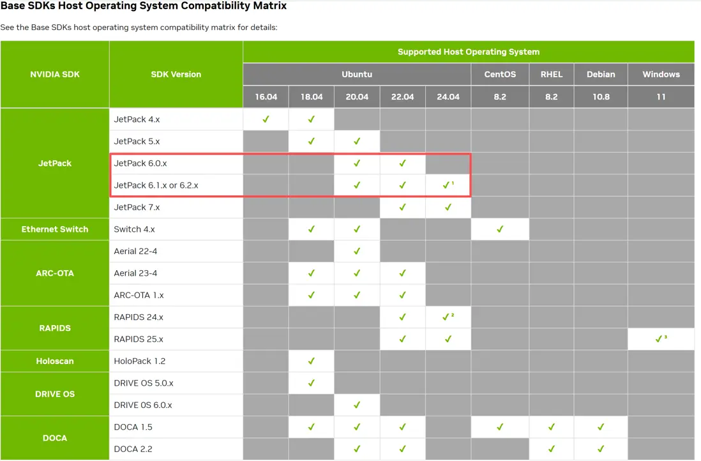Image resolution: width=701 pixels, height=461 pixels.
Task: Select the "JetPack 6.1.x or 6.2.x" cell
Action: [x=176, y=185]
